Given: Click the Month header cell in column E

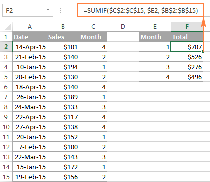Looking at the screenshot, I should coord(155,37).
